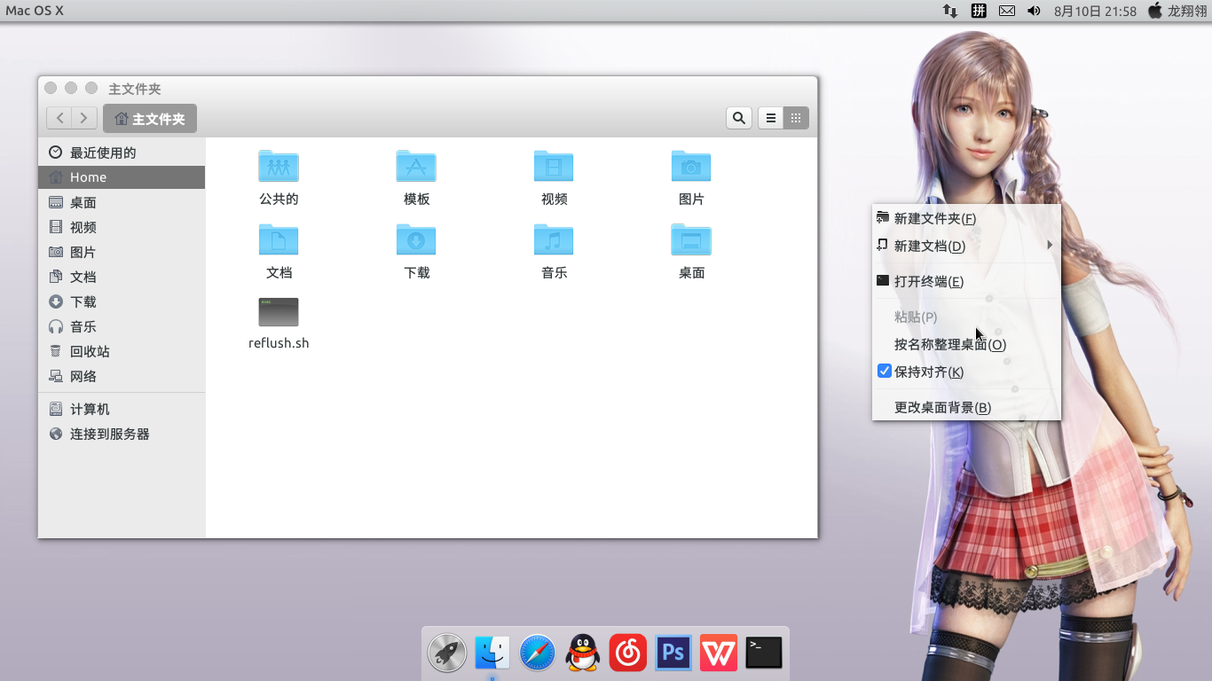Open the 文档 folder in file grid

[279, 240]
